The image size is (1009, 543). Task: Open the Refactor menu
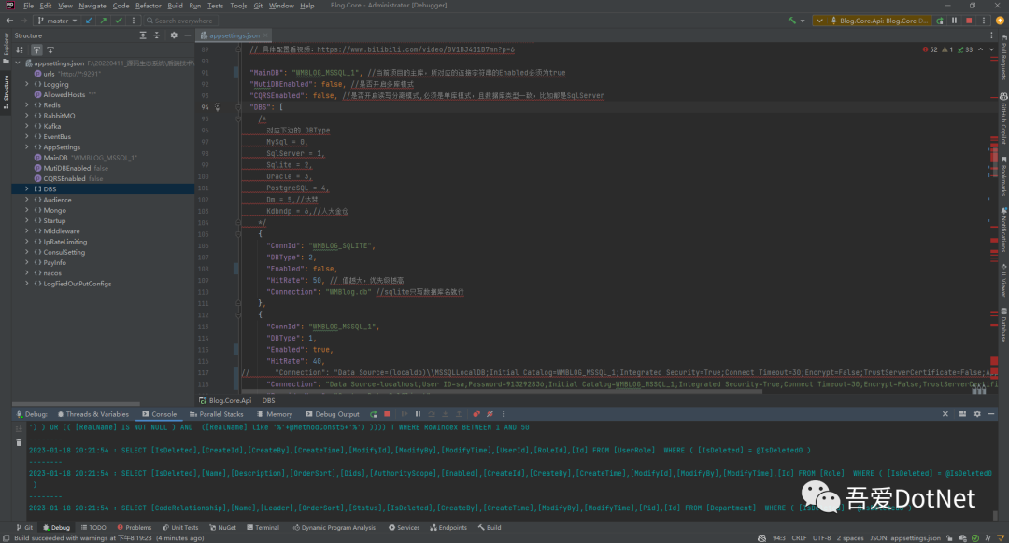click(x=148, y=6)
